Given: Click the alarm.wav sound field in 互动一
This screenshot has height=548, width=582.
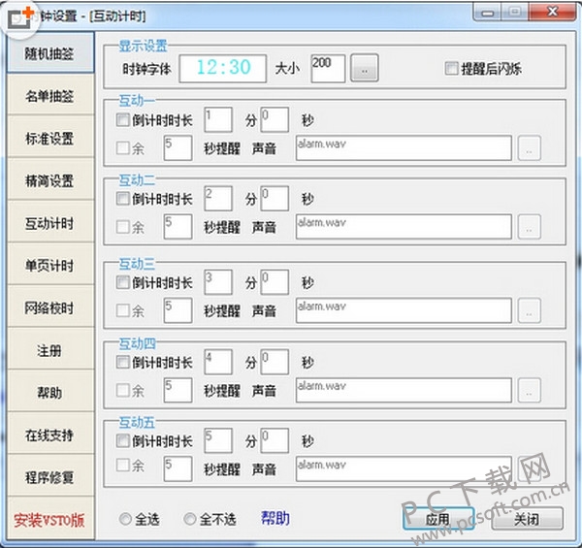Looking at the screenshot, I should [404, 147].
